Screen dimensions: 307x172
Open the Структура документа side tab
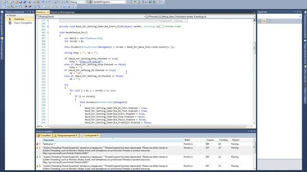[x=2, y=24]
